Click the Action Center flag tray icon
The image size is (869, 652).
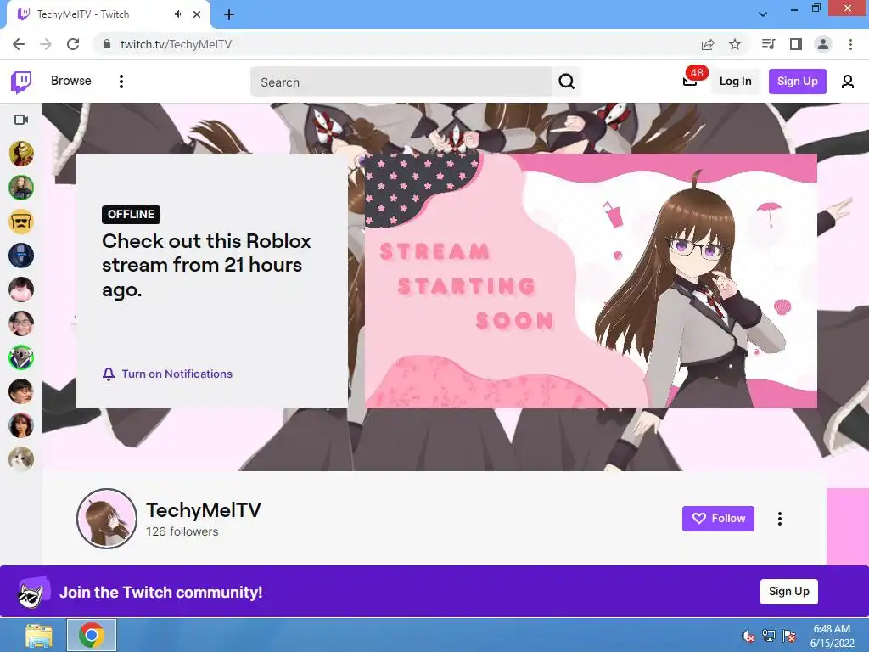[x=789, y=636]
